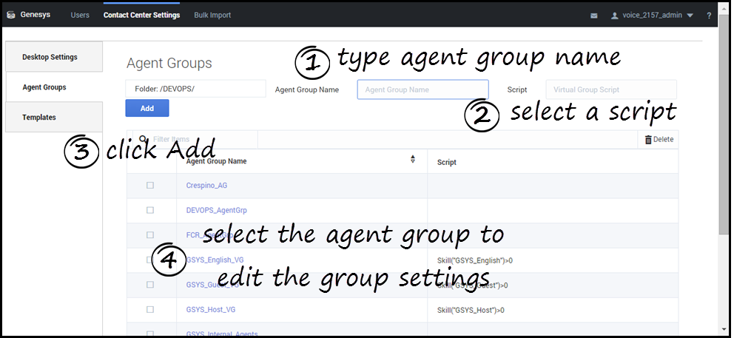Image resolution: width=734 pixels, height=338 pixels.
Task: Open the mail envelope icon
Action: pyautogui.click(x=593, y=16)
